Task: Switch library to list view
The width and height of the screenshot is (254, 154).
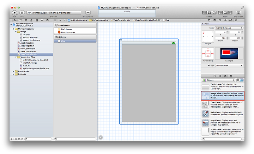Action: [x=242, y=80]
